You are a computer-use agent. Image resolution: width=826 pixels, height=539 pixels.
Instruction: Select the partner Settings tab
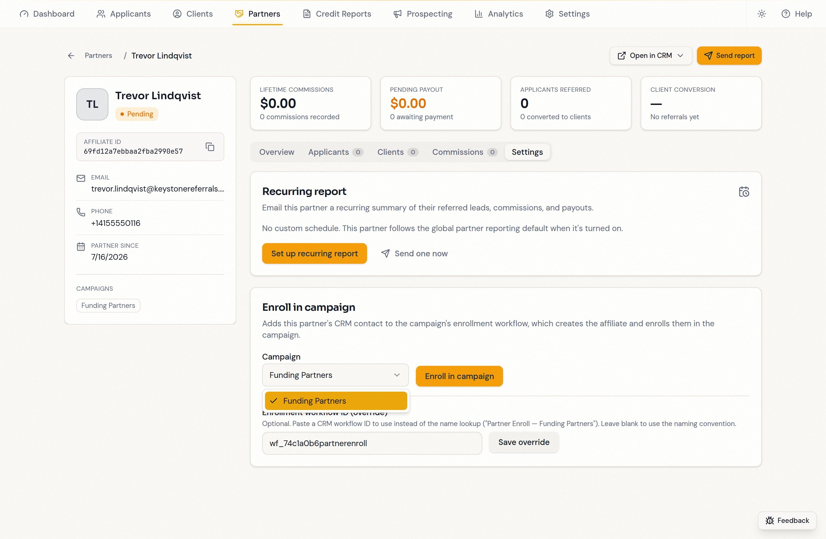[x=527, y=152]
